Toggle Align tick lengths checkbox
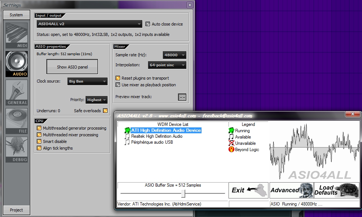The height and width of the screenshot is (217, 362). coord(39,148)
